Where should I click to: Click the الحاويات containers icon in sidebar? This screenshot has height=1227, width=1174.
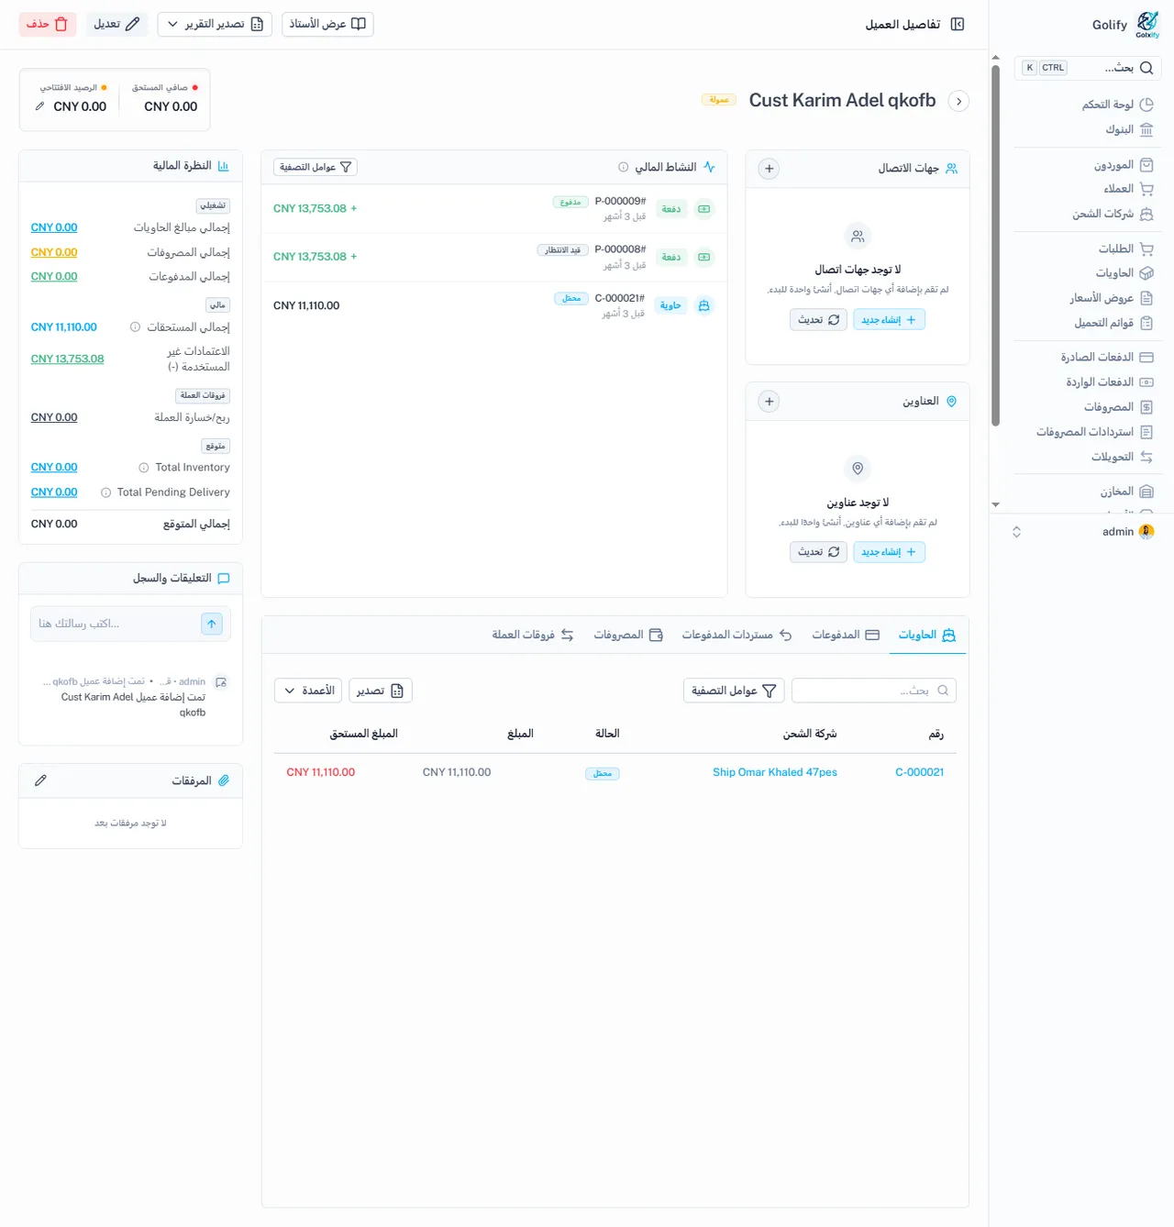click(x=1146, y=273)
